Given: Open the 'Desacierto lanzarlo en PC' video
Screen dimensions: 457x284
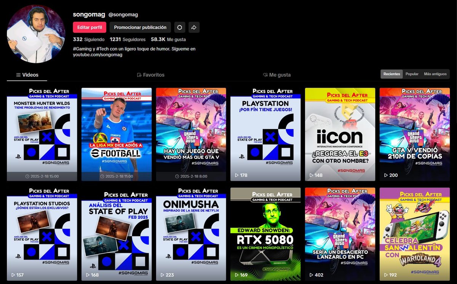Looking at the screenshot, I should 340,234.
